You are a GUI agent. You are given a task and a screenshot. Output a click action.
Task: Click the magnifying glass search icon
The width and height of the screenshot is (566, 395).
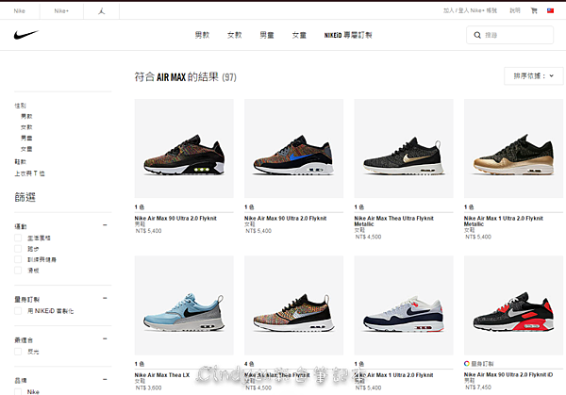[x=477, y=35]
